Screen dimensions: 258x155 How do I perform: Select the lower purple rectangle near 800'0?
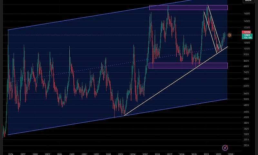pyautogui.click(x=188, y=66)
